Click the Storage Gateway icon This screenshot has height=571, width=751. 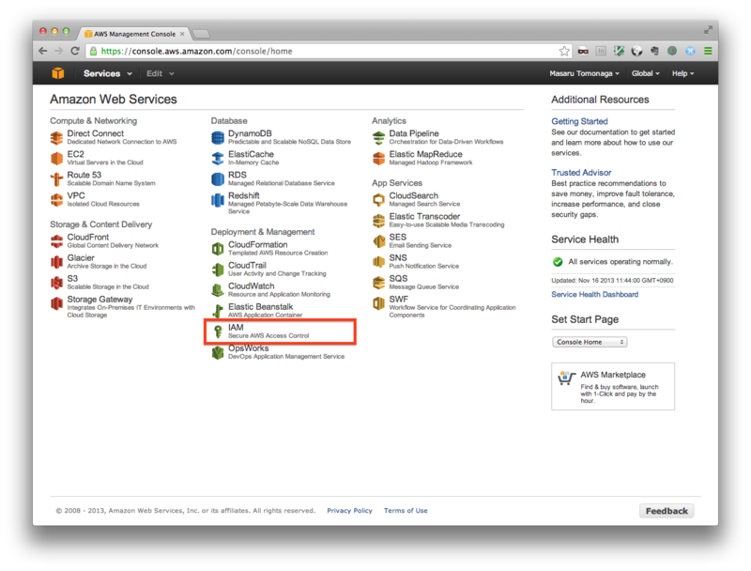click(56, 303)
